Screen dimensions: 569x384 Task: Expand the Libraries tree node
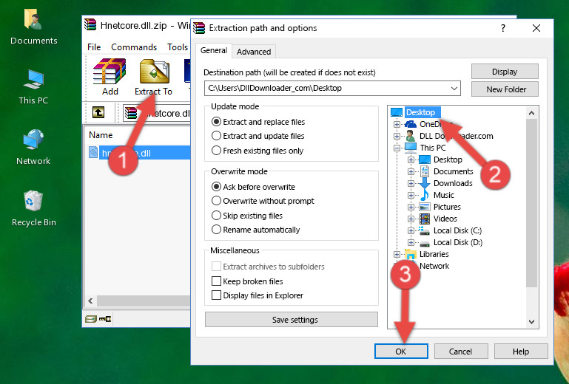tap(397, 254)
